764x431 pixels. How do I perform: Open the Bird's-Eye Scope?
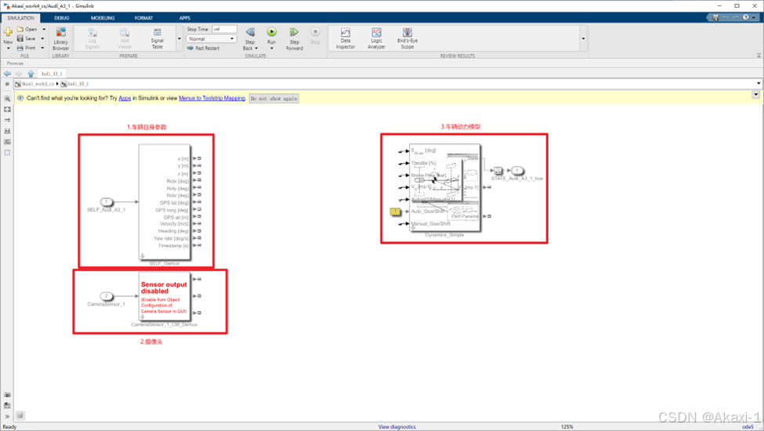point(407,38)
